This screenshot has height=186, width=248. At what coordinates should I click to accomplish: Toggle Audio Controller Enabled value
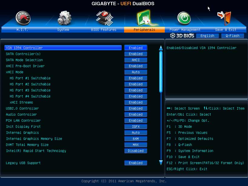pyautogui.click(x=136, y=114)
